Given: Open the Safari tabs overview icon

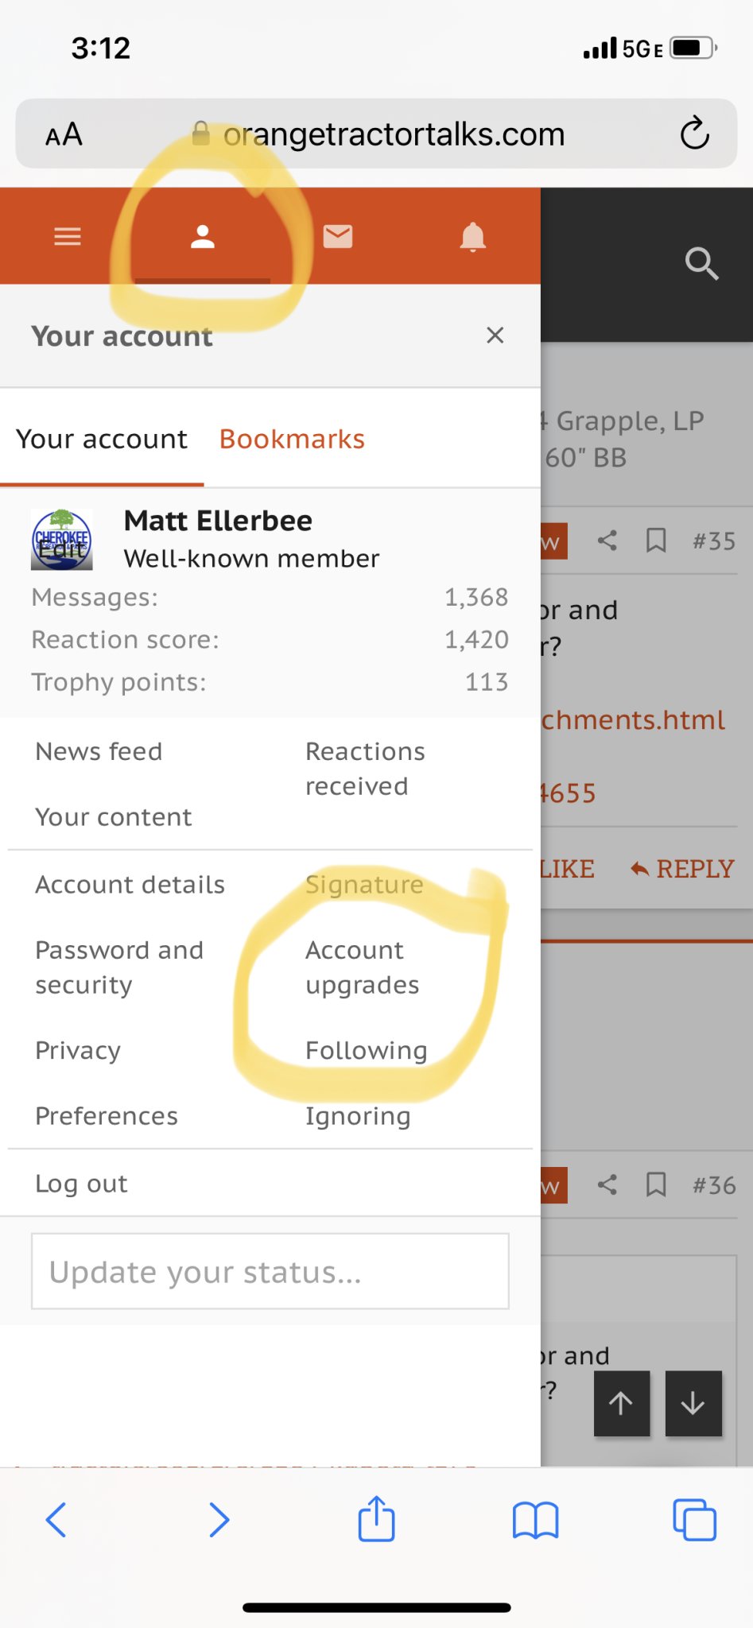Looking at the screenshot, I should [694, 1520].
